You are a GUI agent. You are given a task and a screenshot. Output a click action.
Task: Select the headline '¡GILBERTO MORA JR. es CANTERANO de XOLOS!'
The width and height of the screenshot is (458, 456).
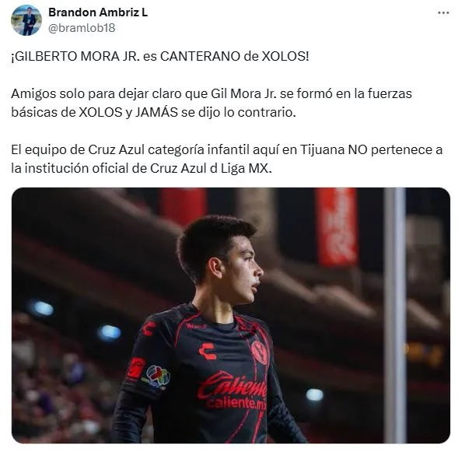(160, 56)
